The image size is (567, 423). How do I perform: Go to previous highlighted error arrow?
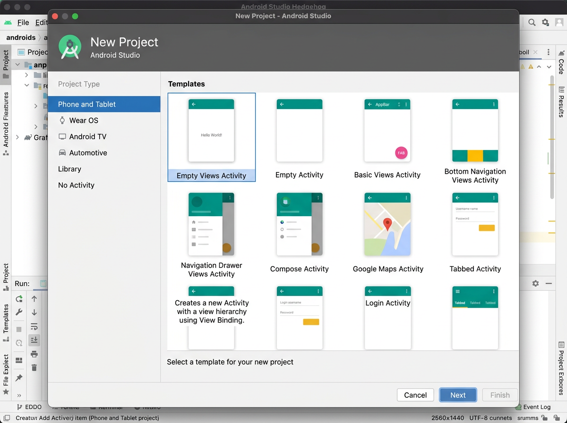[x=539, y=67]
